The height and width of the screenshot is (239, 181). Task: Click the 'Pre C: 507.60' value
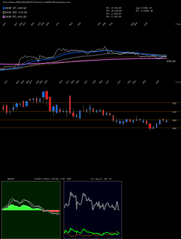pos(114,17)
